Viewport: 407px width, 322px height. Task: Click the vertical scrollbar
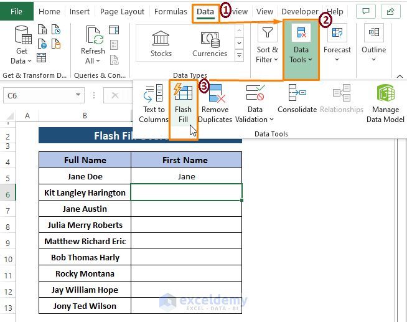[401, 230]
